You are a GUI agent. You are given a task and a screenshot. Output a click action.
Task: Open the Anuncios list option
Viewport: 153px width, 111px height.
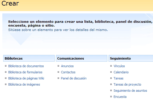coord(67,66)
